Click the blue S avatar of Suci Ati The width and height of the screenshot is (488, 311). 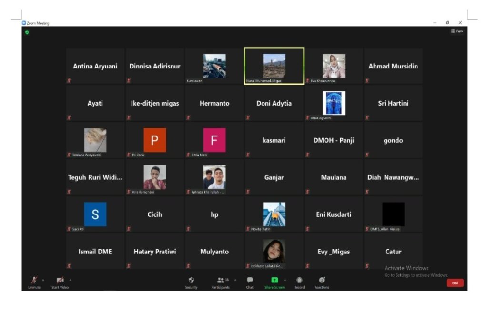point(95,214)
